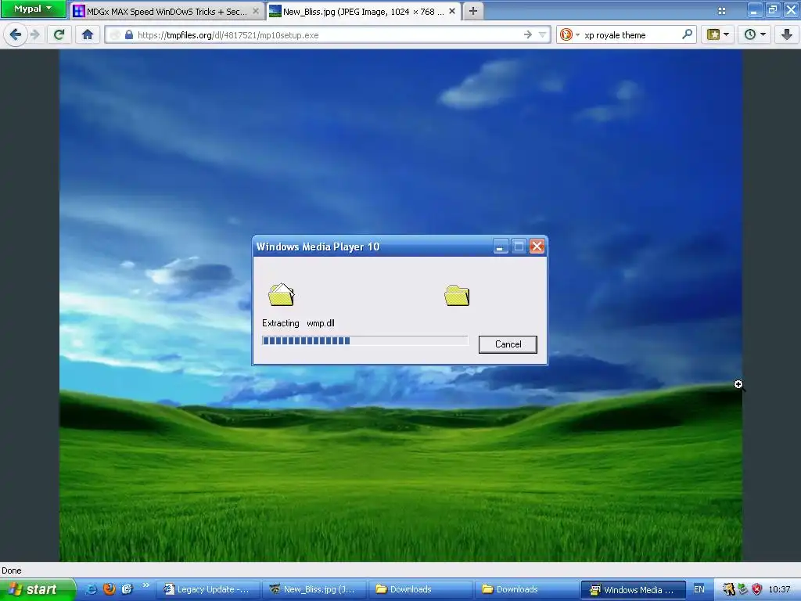Image resolution: width=801 pixels, height=601 pixels.
Task: Click the safely remove hardware tray icon
Action: [743, 589]
